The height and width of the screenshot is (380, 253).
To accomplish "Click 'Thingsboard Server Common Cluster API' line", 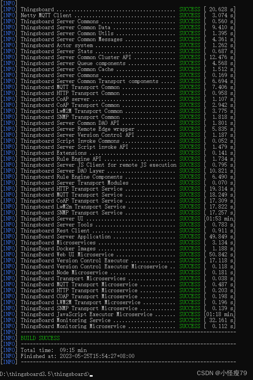I will (118, 57).
